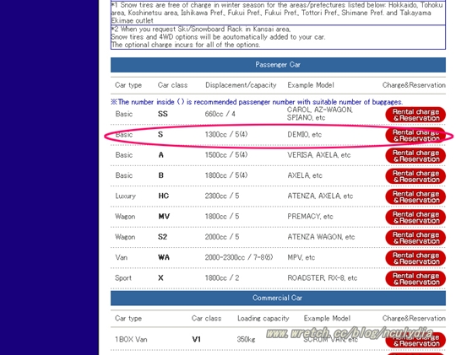Click 'MPV, etc' model text
Viewport: 456px width, 355px height.
pos(301,257)
